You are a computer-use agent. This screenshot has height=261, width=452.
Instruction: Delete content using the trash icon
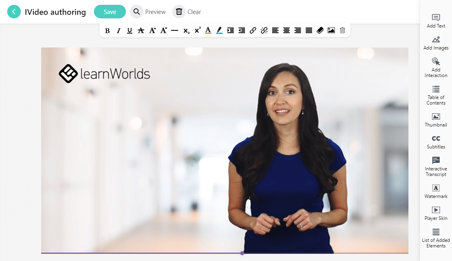(x=342, y=30)
